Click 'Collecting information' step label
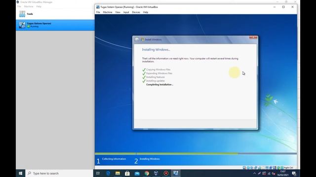The height and width of the screenshot is (177, 316). point(114,159)
